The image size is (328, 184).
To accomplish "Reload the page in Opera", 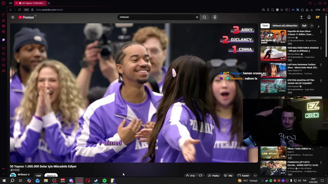I will [19, 10].
